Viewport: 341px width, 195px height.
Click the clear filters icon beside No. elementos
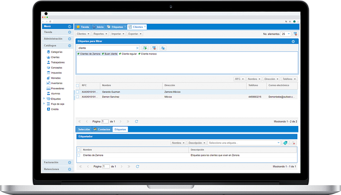click(x=295, y=34)
